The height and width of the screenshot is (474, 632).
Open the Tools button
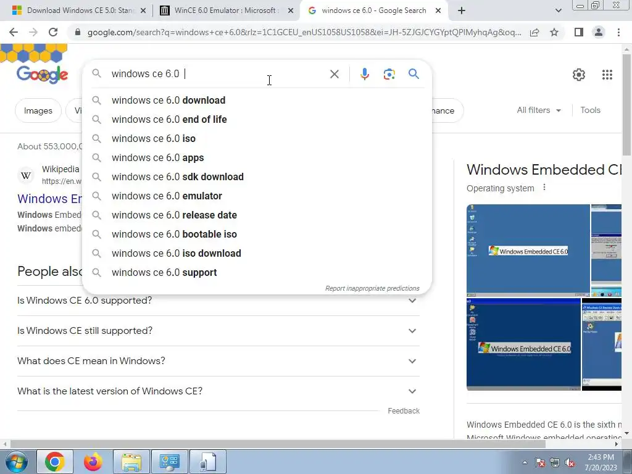(590, 110)
